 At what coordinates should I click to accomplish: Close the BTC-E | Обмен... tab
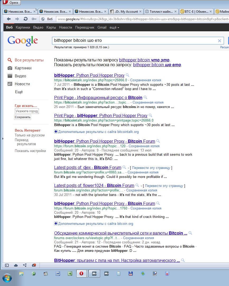(x=211, y=11)
